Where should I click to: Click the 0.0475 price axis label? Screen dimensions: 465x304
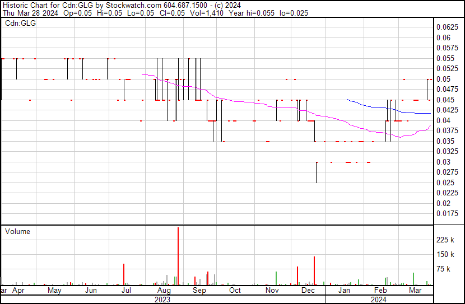click(447, 90)
